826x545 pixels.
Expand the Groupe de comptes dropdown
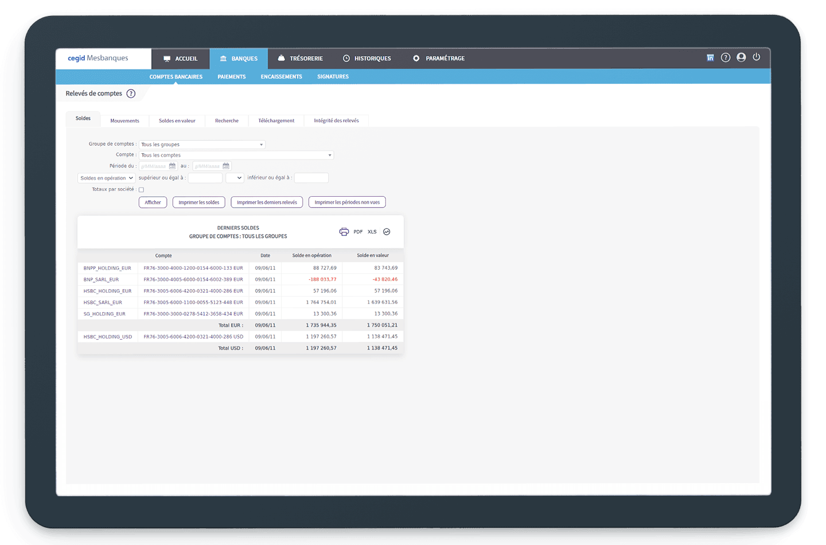[x=202, y=145]
